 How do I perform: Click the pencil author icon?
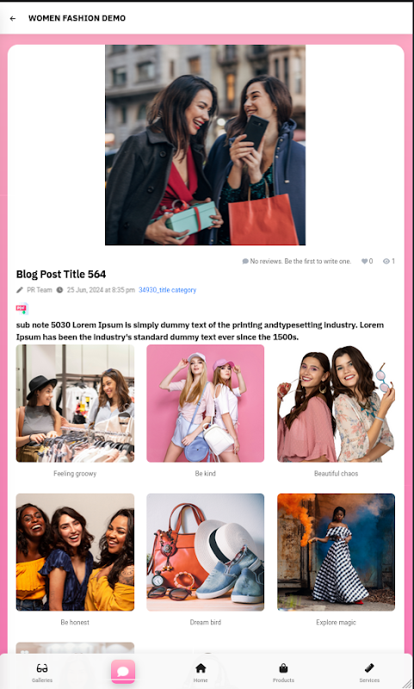pos(20,290)
